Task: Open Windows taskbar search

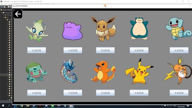Action: [x=9, y=106]
